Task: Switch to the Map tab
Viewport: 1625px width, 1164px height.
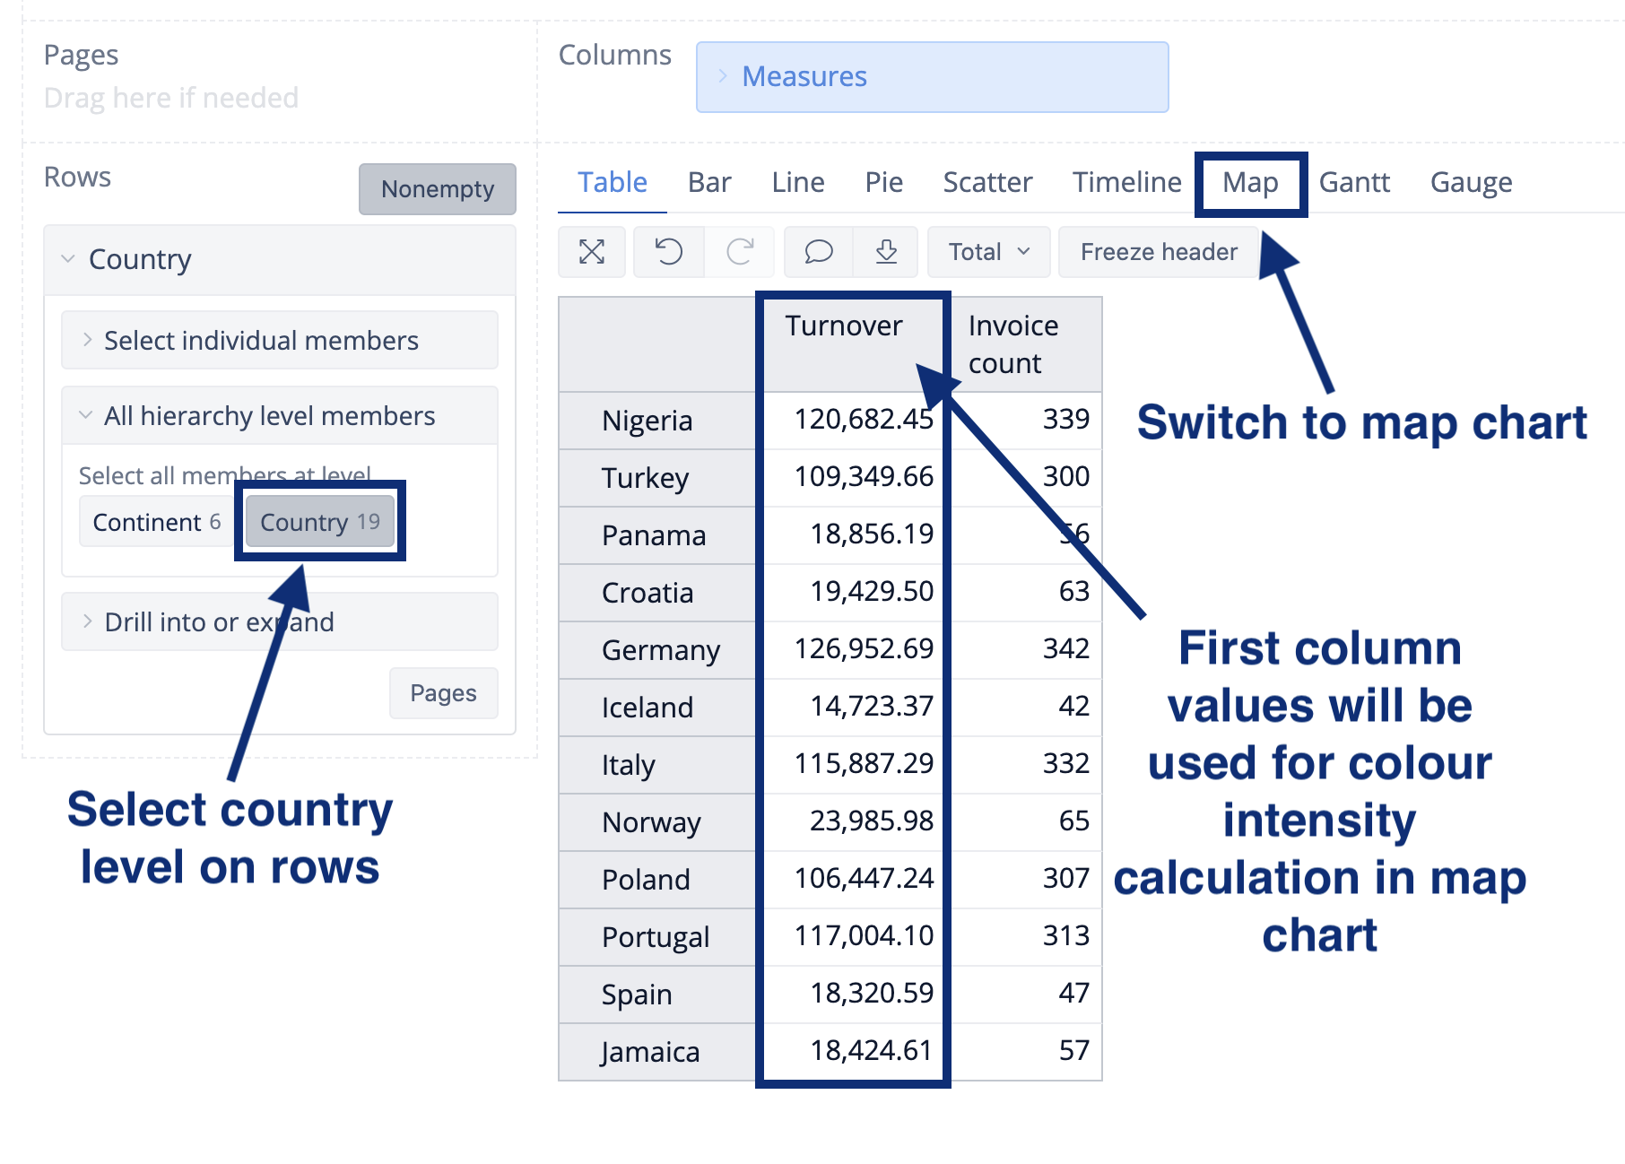Action: pos(1250,183)
